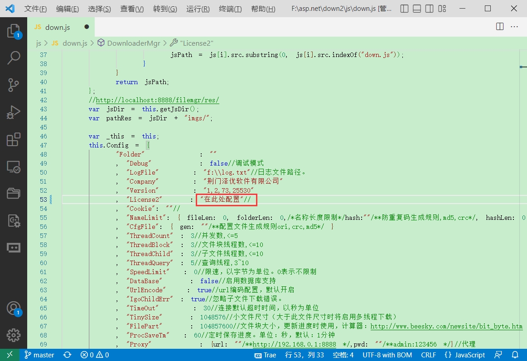Screen dimensions: 527x361
Task: Open the editor more actions ellipsis
Action: [x=514, y=27]
